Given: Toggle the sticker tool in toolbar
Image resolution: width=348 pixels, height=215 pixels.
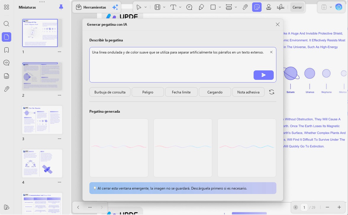Looking at the screenshot, I should [257, 7].
